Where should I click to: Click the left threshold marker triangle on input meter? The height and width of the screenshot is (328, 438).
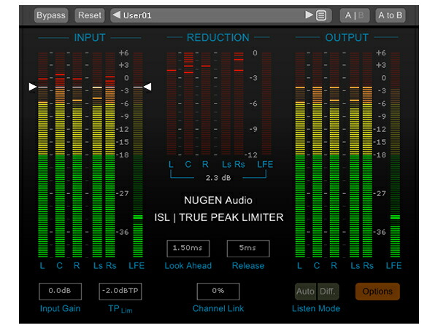point(32,87)
